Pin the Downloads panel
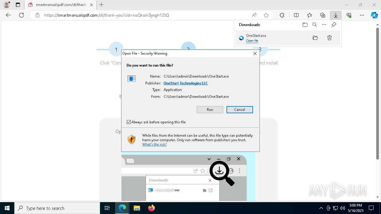The height and width of the screenshot is (214, 381). 334,25
